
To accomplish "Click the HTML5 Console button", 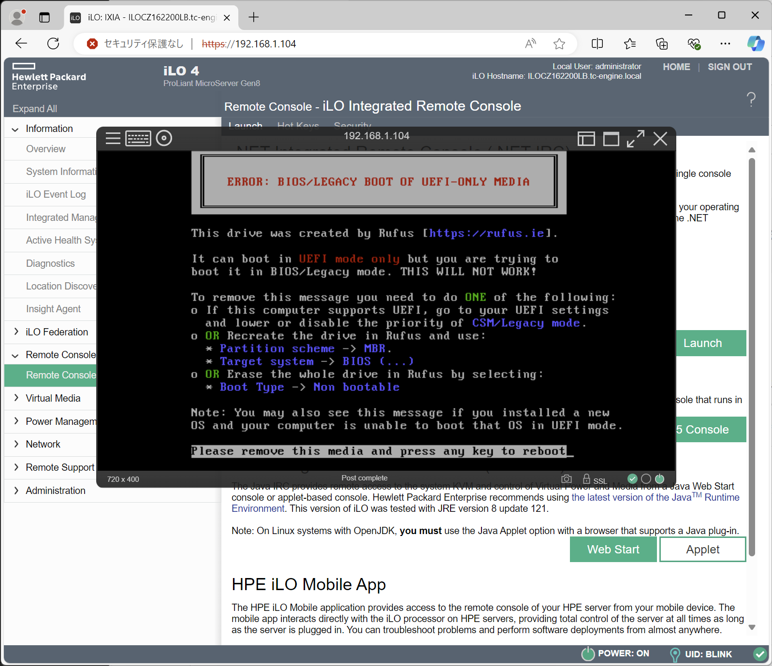I will pos(711,430).
